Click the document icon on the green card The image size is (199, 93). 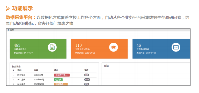[x=52, y=47]
